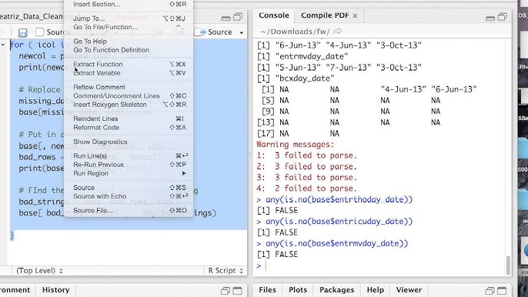The width and height of the screenshot is (528, 297).
Task: Switch to the Console tab
Action: (x=274, y=15)
